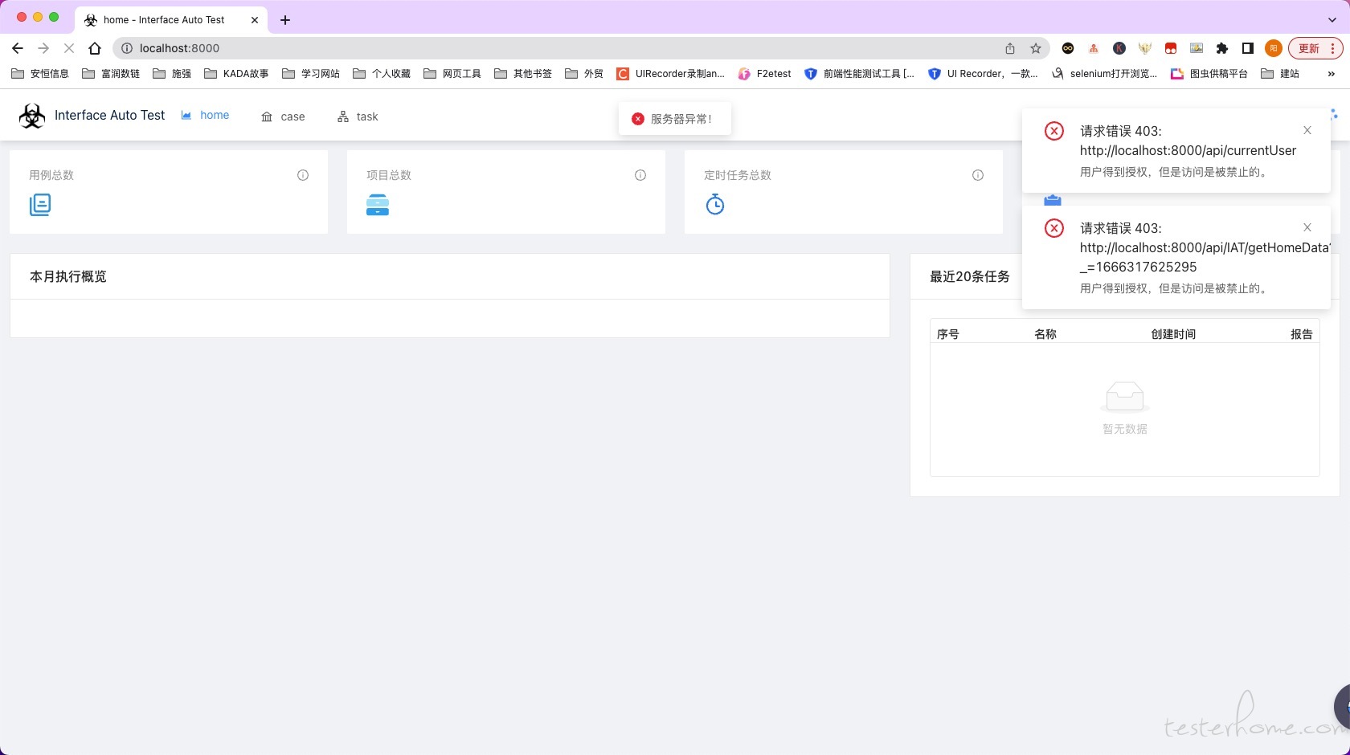Go forward in browser history
Viewport: 1350px width, 755px height.
43,48
